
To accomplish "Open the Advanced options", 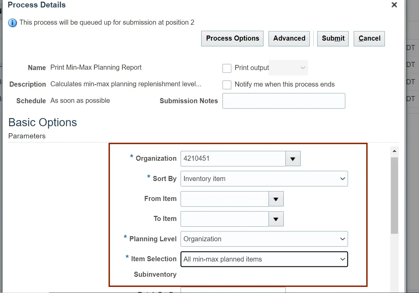I will 289,39.
